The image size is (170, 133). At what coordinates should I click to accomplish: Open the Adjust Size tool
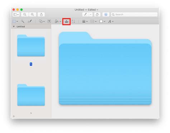pos(73,21)
